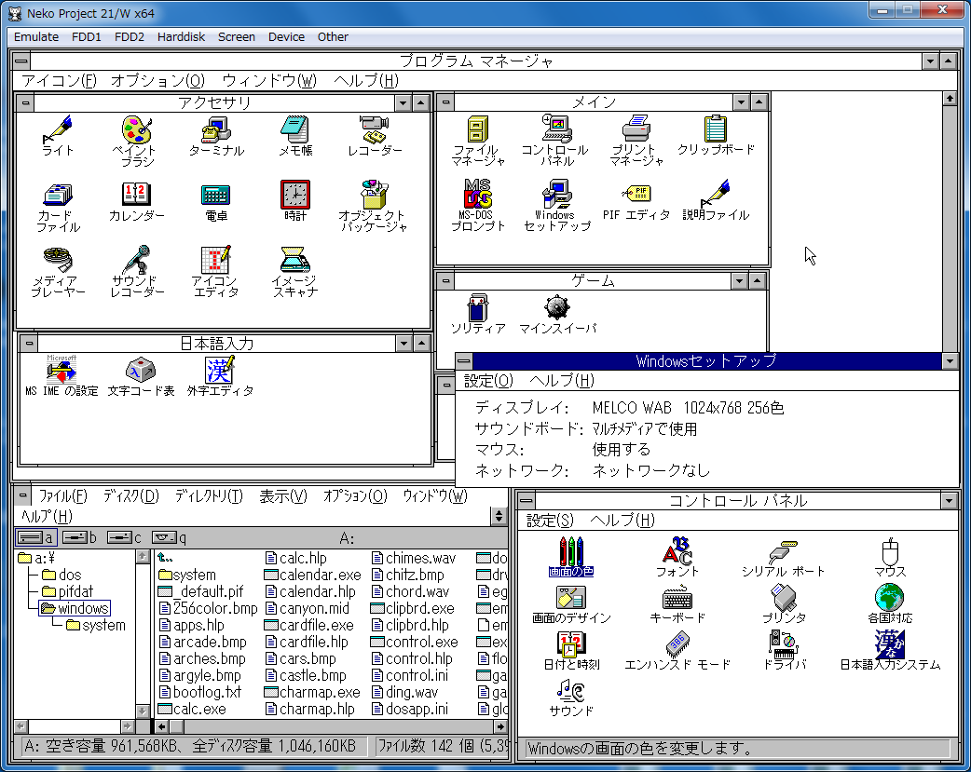This screenshot has height=772, width=971.
Task: Open the 日付と時刻 icon in Control Panel
Action: [x=570, y=643]
